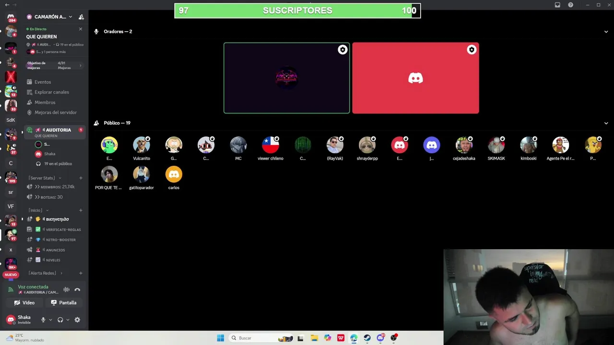Open microphone input options arrow
This screenshot has height=345, width=614.
coord(50,320)
